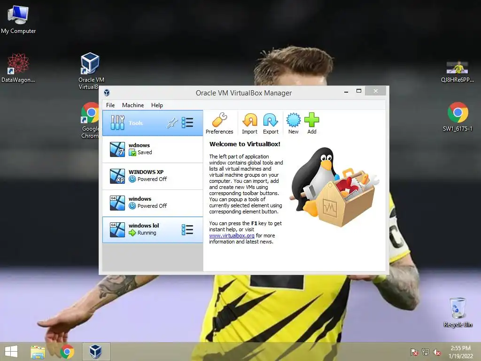Click the Import appliance icon
481x361 pixels.
tap(250, 124)
